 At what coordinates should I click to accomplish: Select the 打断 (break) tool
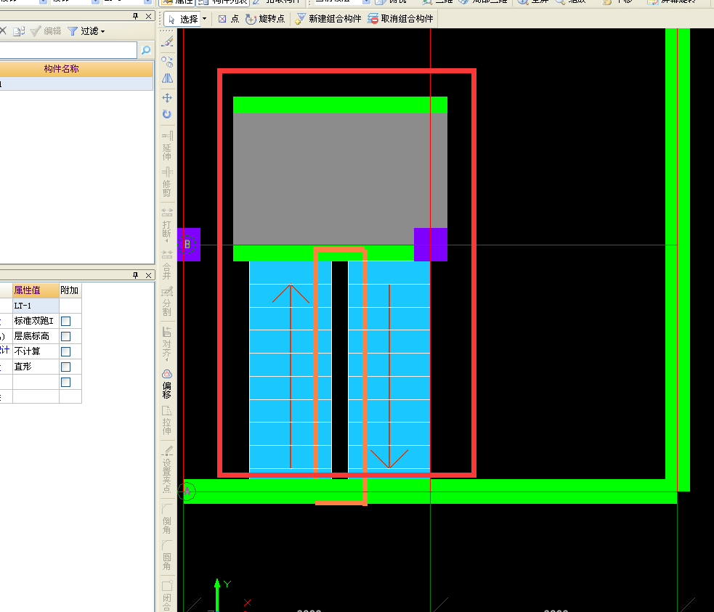[167, 224]
